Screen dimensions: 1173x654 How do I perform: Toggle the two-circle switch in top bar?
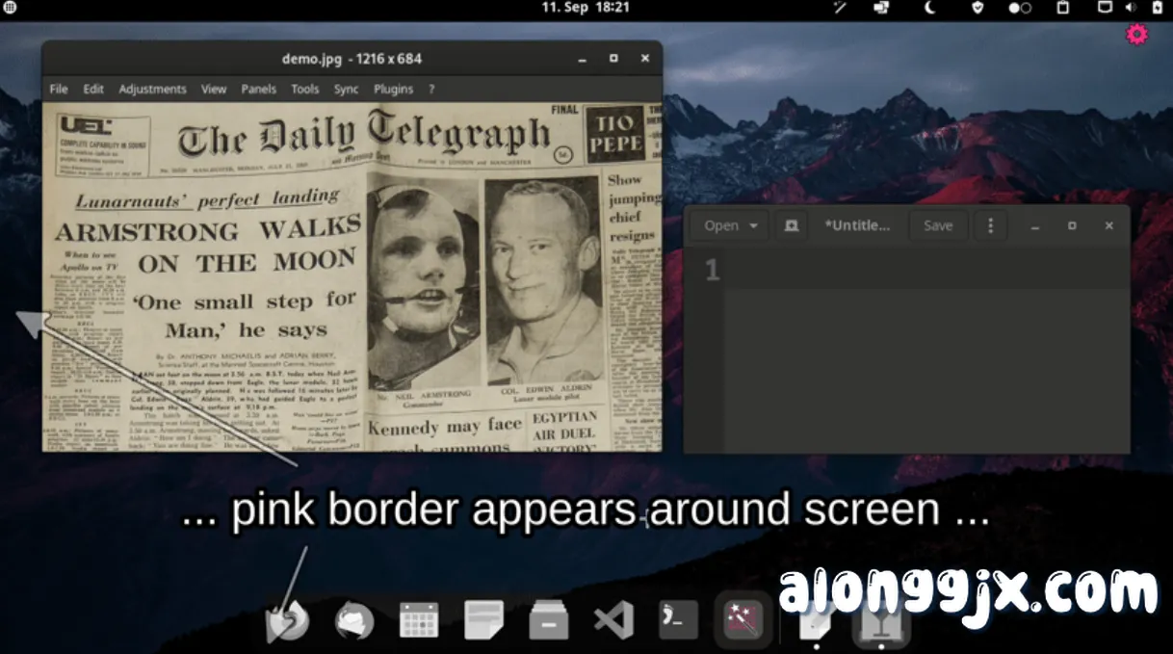1020,8
